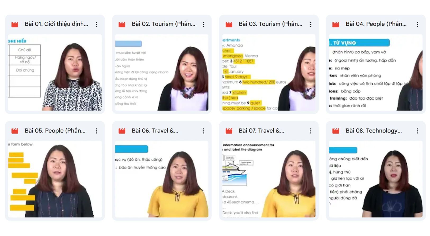The height and width of the screenshot is (236, 430).
Task: Preview the Bài 03 Tourism video thumbnail
Action: click(x=269, y=72)
